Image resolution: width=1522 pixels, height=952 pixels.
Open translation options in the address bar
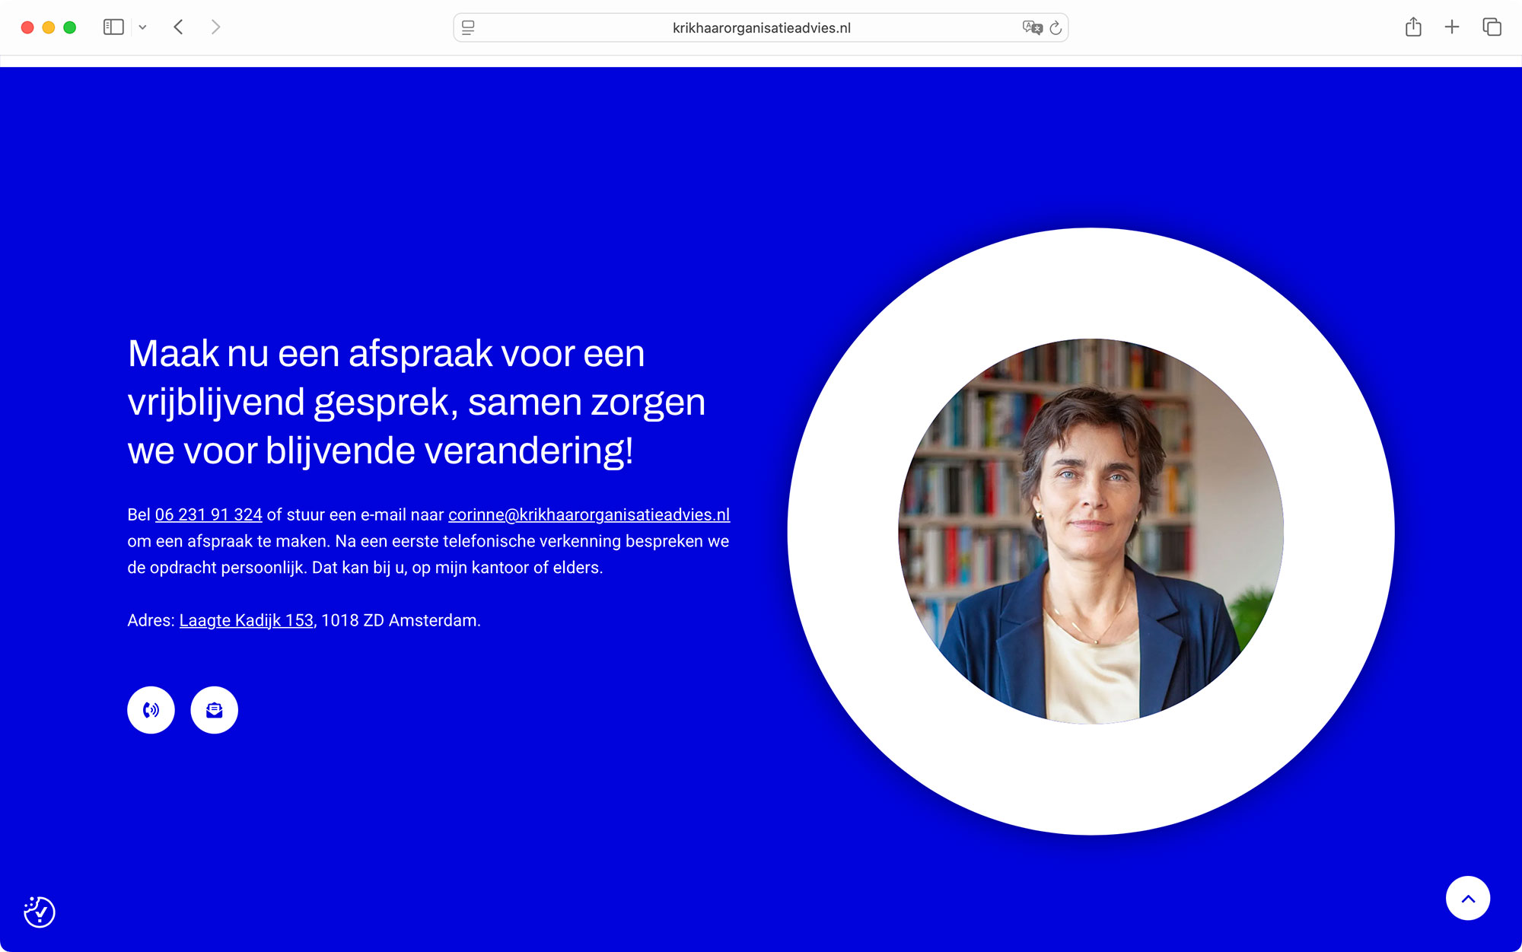(1031, 27)
